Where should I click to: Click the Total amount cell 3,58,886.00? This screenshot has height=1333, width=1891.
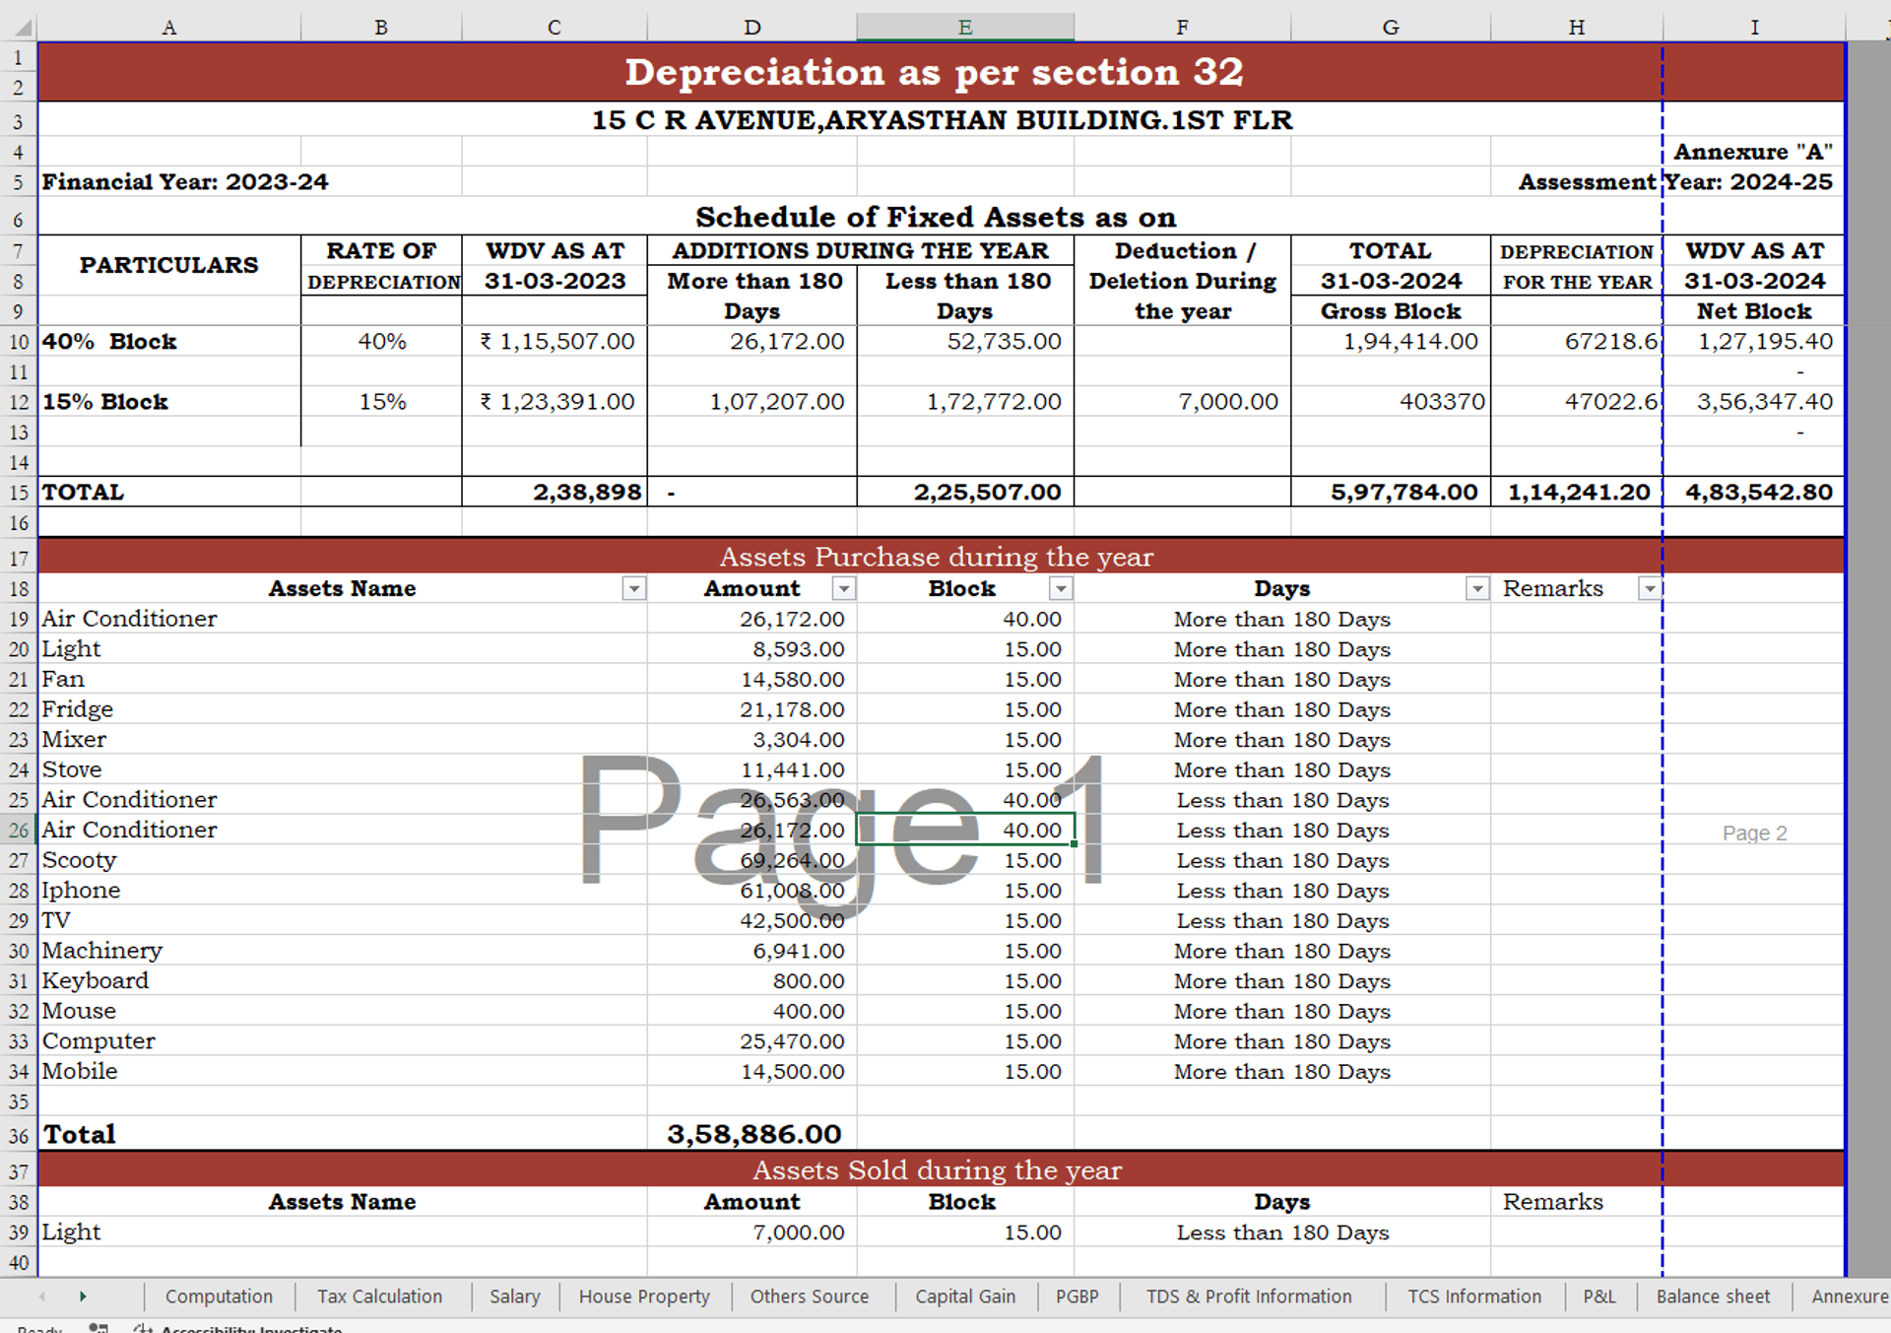coord(752,1134)
